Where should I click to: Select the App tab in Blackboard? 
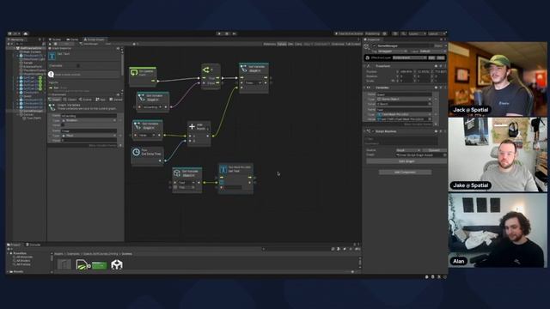[x=101, y=100]
